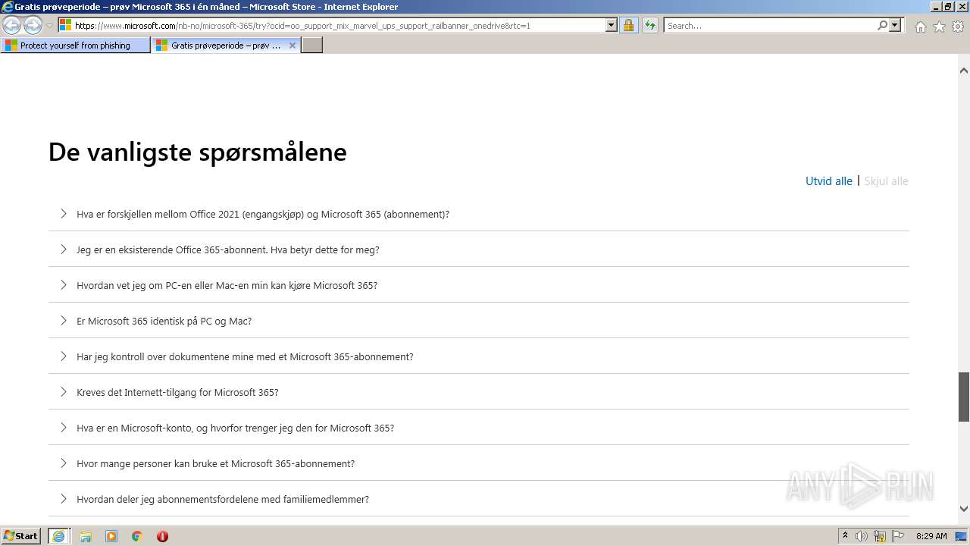Select the 'Gratis prøveperiode – prøv' tab
Image resolution: width=970 pixels, height=546 pixels.
(x=226, y=45)
